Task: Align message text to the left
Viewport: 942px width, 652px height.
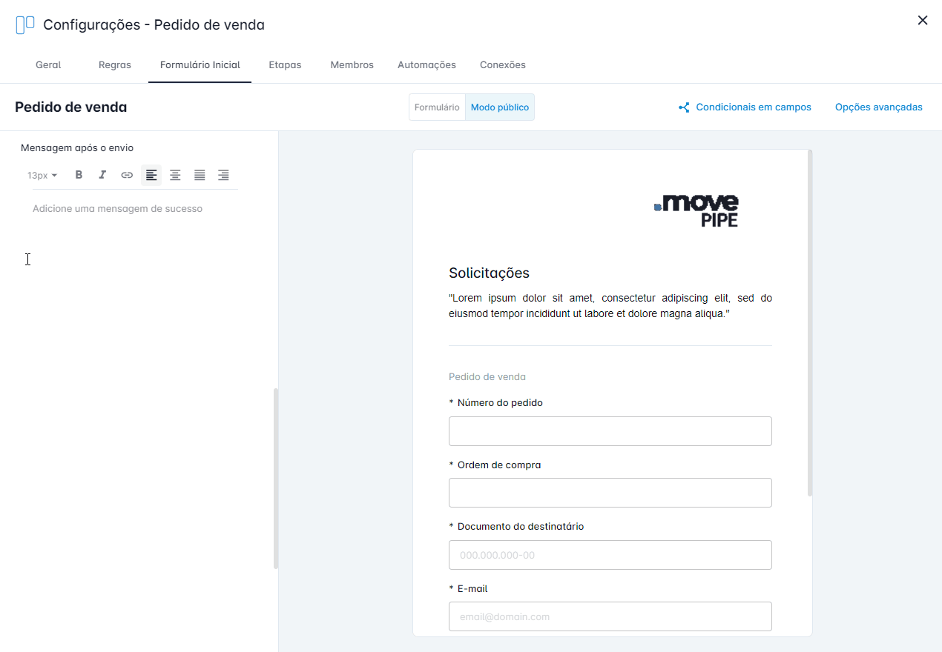Action: (x=151, y=175)
